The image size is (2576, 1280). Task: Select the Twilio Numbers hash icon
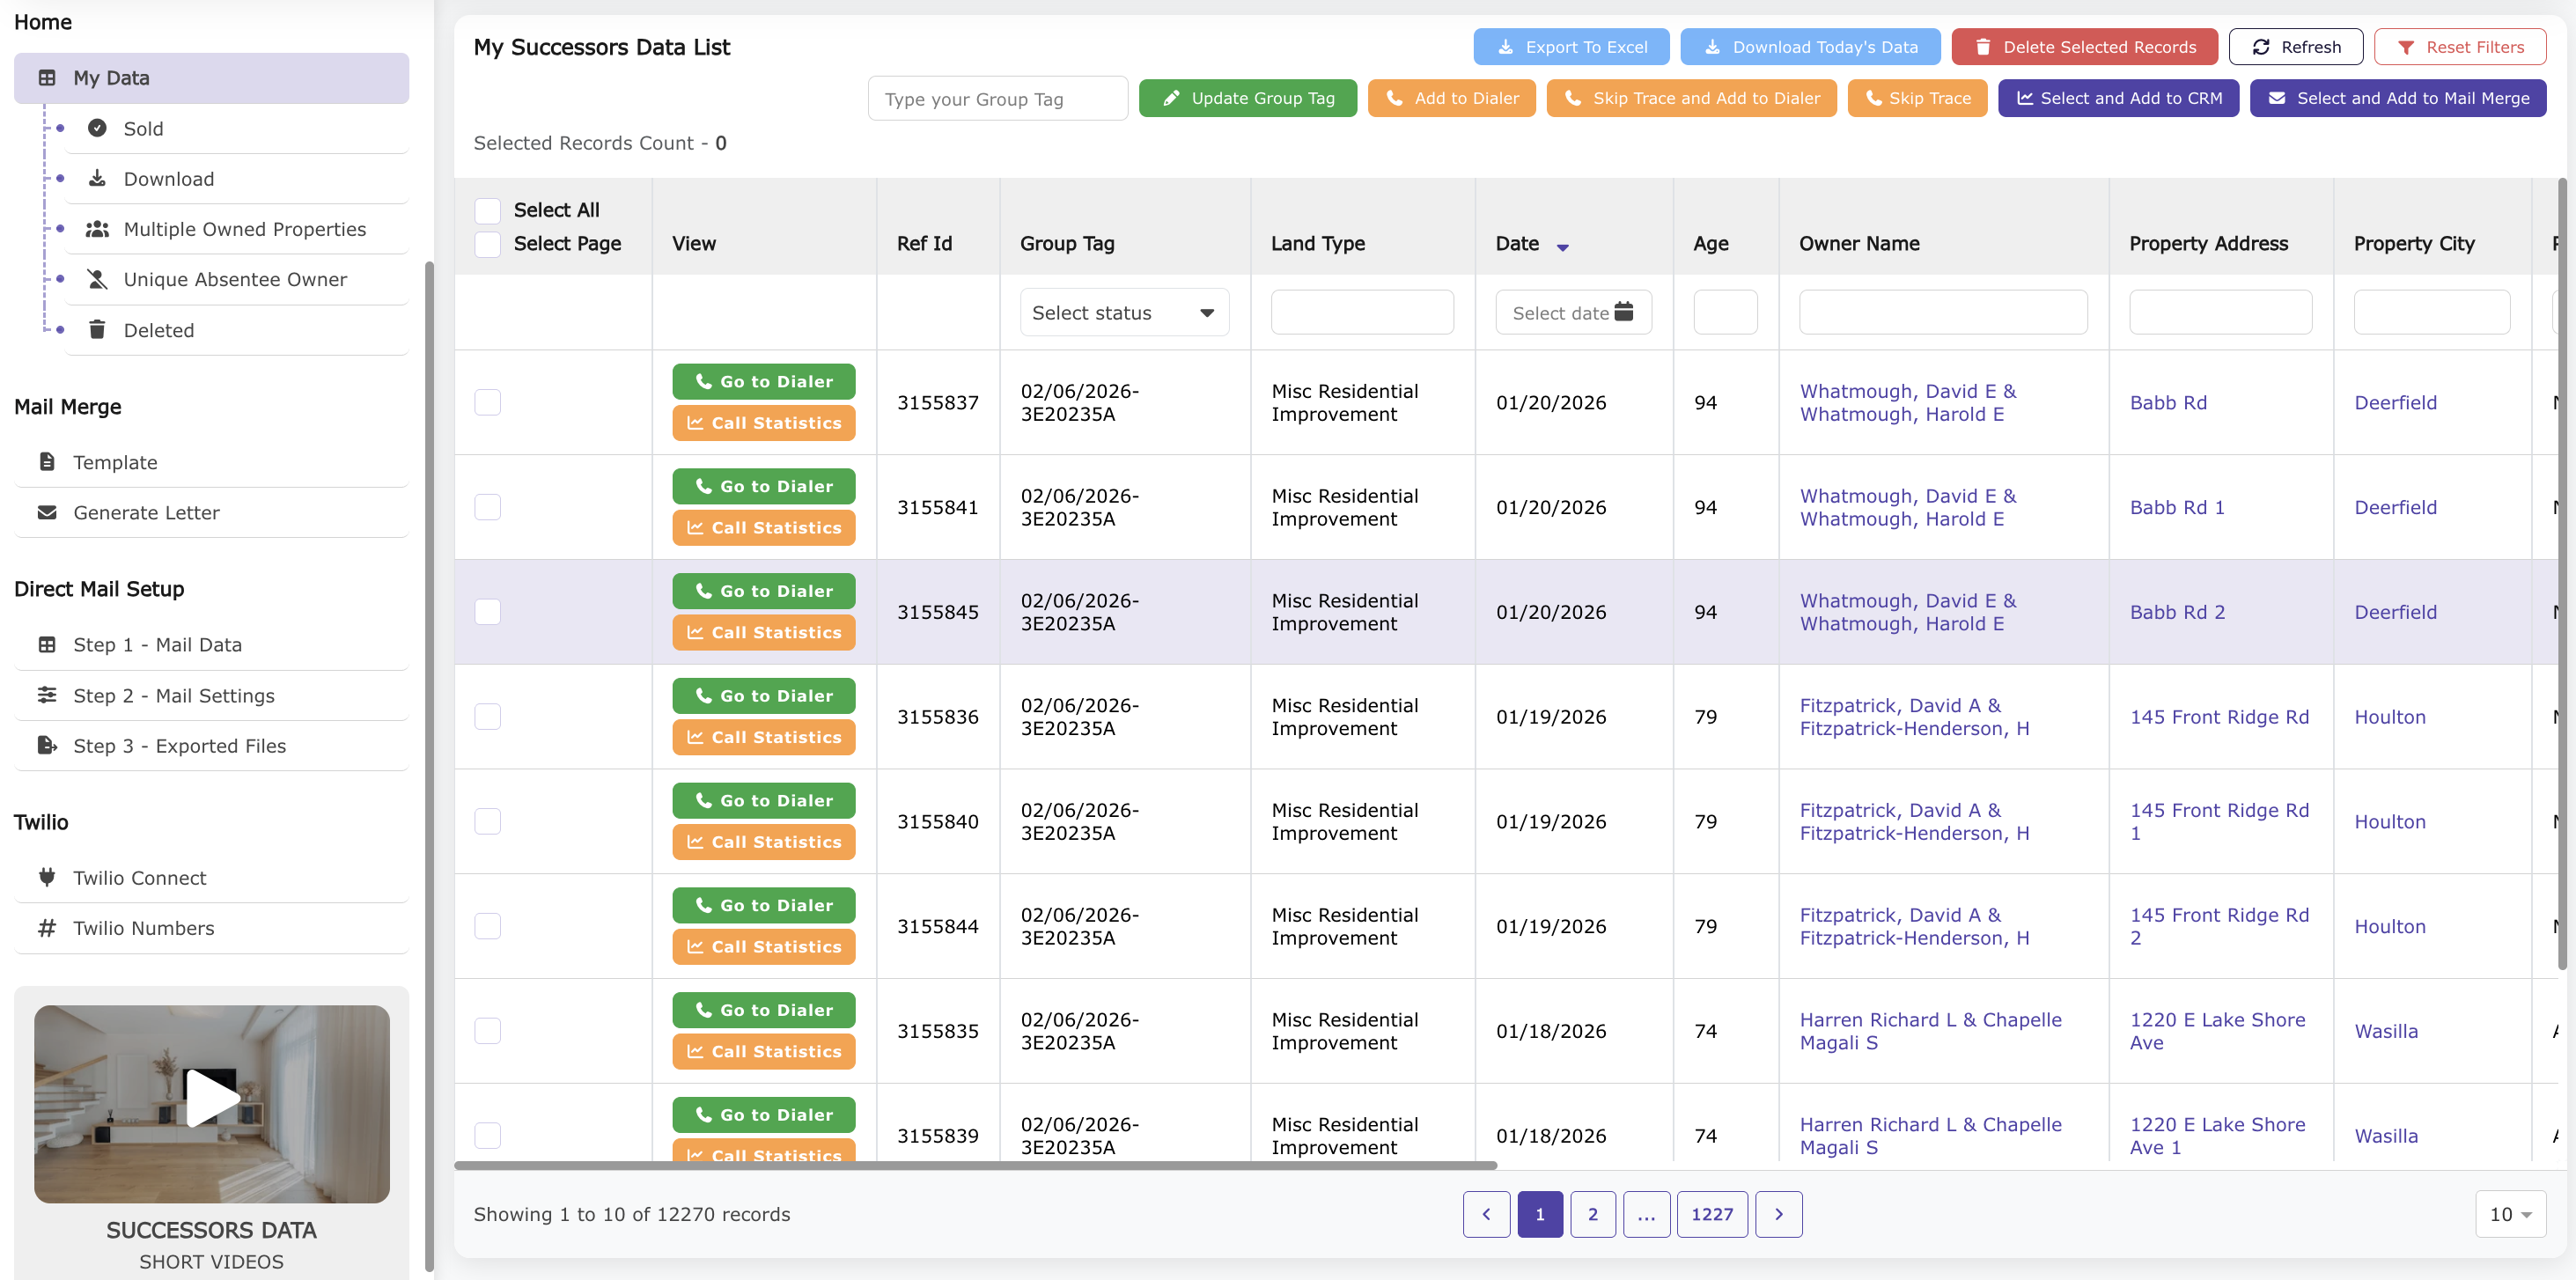pos(47,927)
